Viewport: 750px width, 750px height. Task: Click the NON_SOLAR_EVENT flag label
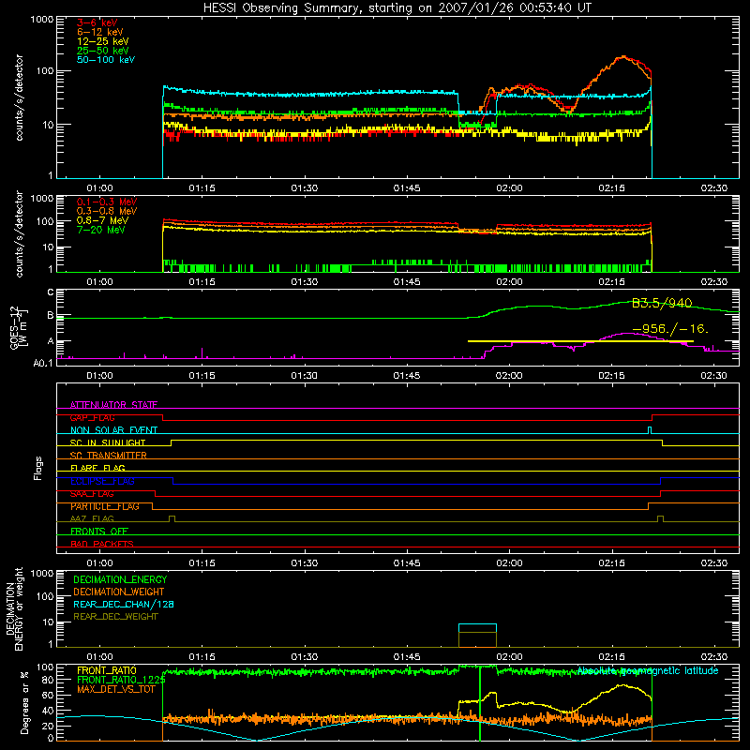(x=113, y=430)
